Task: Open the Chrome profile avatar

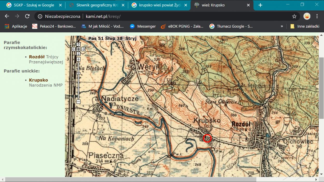Action: click(x=307, y=16)
